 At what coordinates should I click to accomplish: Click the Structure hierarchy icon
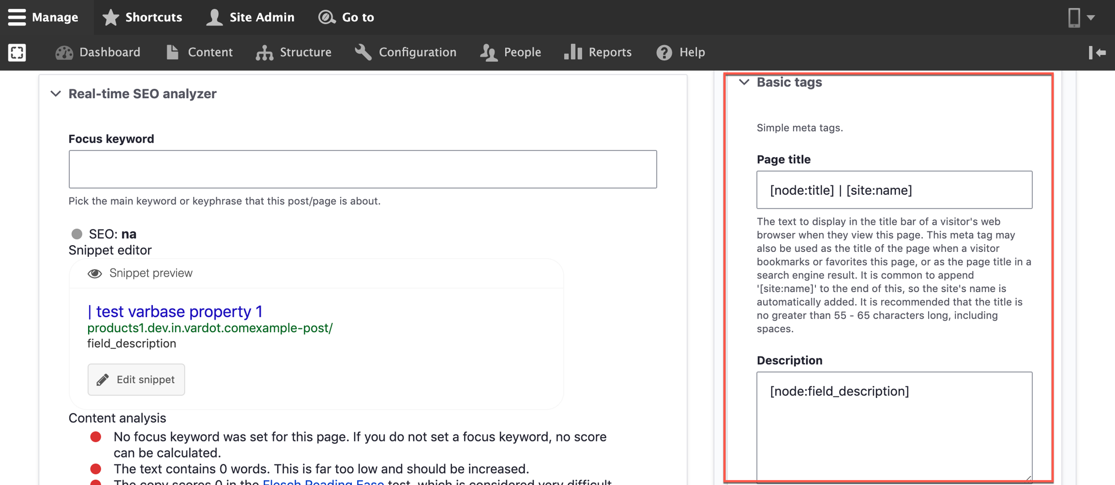[x=265, y=53]
